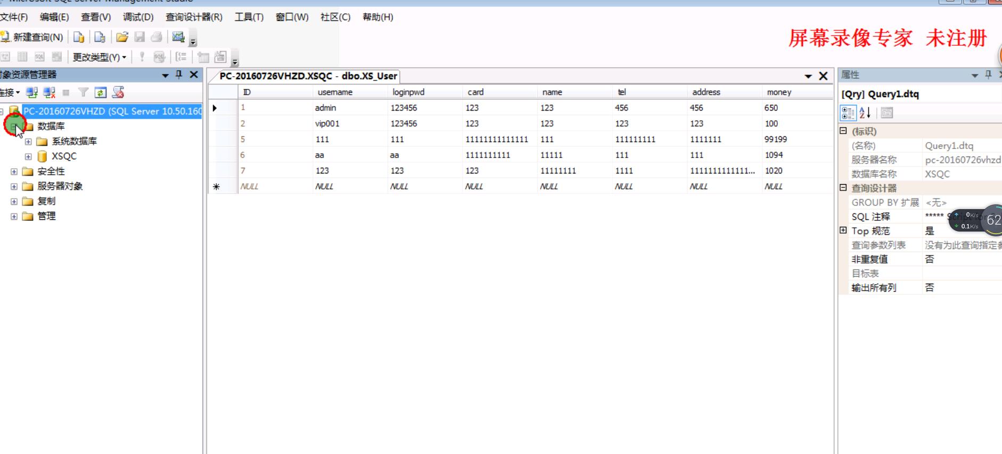Click the Add Table icon
The image size is (1002, 454).
203,57
